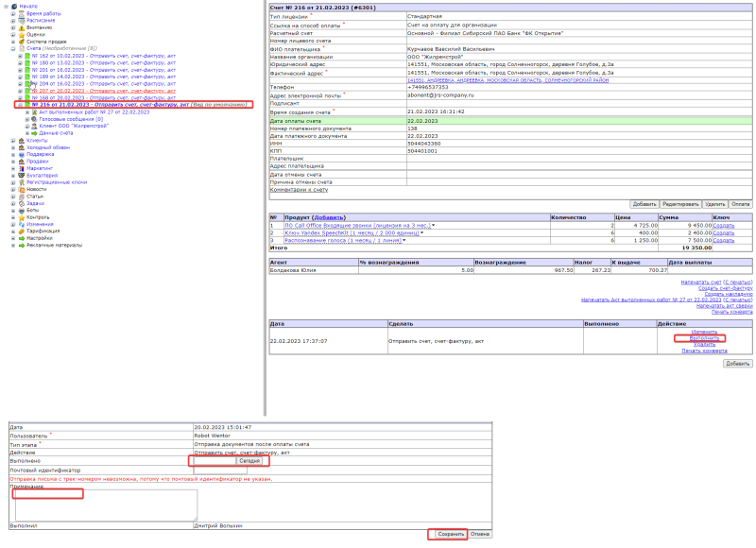Click the Бухгалтерия tree icon
Image resolution: width=756 pixels, height=548 pixels.
(x=21, y=176)
